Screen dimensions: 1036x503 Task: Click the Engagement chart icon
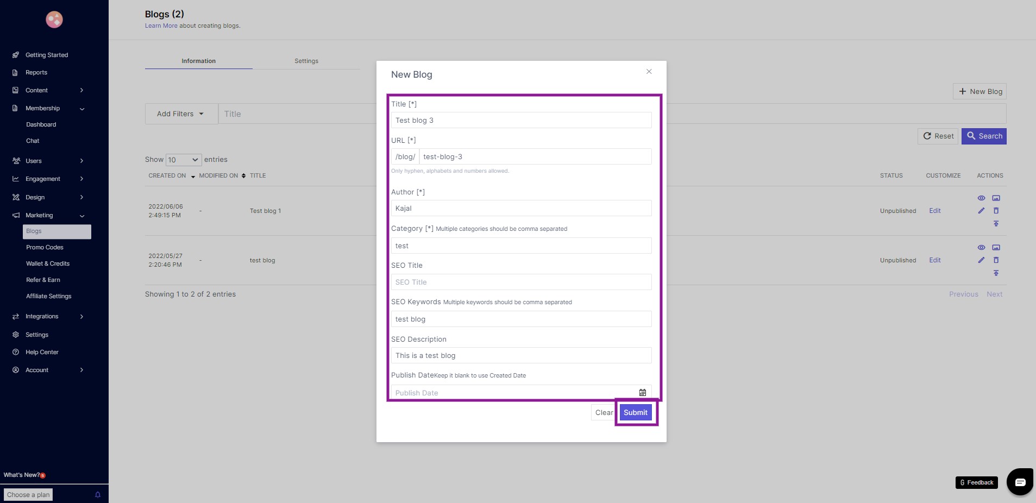16,179
